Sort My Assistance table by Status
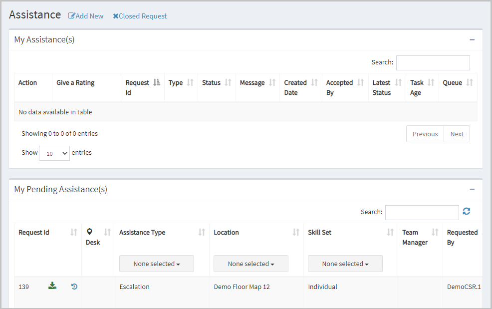This screenshot has height=309, width=492. pos(228,82)
